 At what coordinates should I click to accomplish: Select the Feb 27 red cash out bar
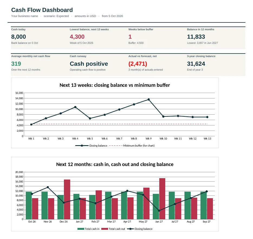99,205
